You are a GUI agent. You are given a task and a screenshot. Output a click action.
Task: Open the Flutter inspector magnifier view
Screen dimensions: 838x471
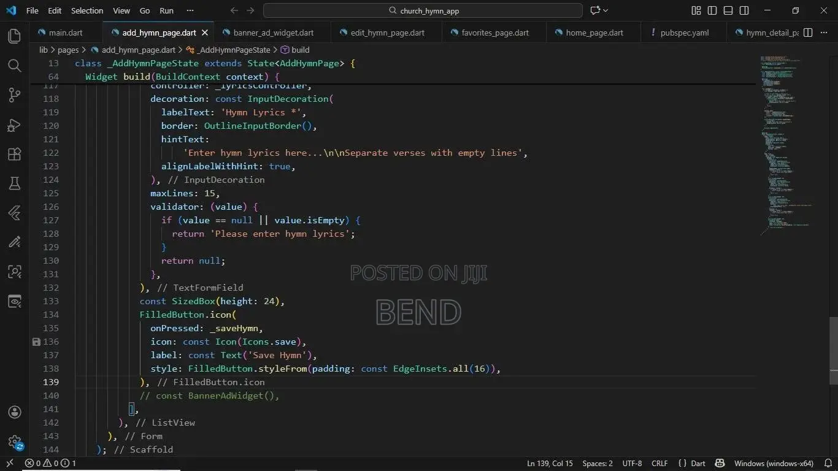click(15, 272)
